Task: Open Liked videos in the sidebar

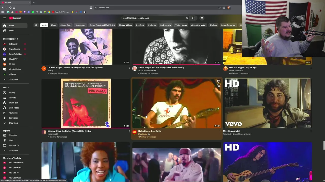Action: pyautogui.click(x=15, y=108)
